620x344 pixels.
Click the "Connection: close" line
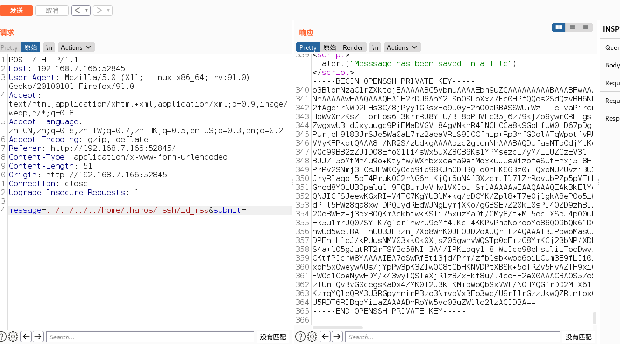(48, 183)
